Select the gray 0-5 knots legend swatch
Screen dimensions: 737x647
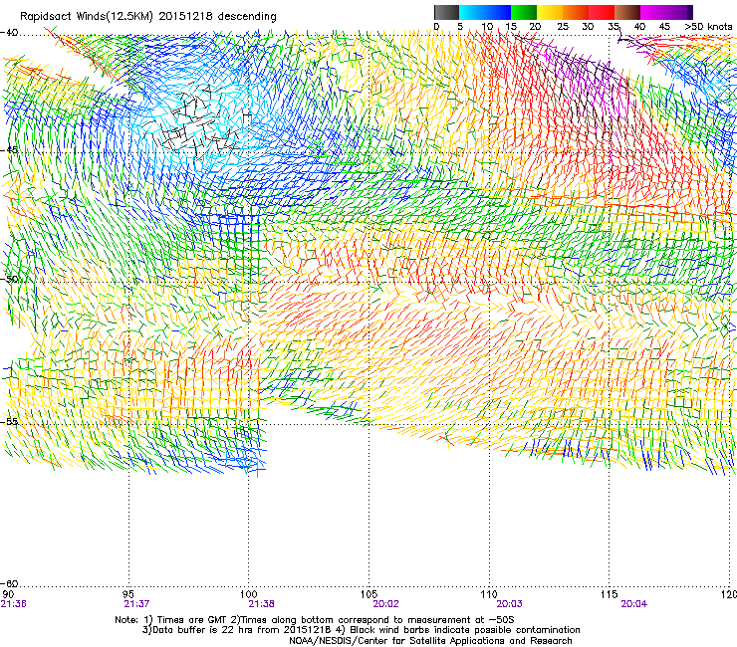click(x=446, y=12)
